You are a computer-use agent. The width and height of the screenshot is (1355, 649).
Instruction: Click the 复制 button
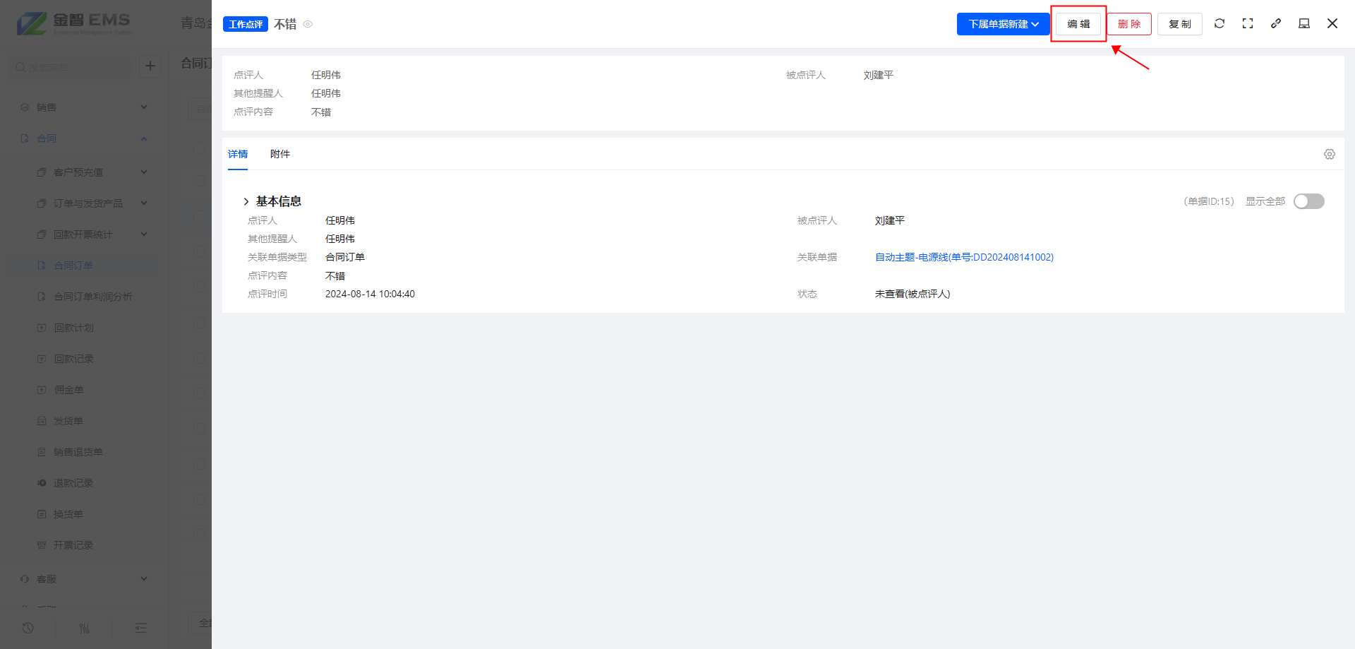(x=1180, y=24)
